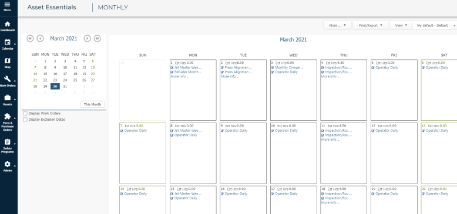This screenshot has height=214, width=457.
Task: Open My default - Default view selector
Action: point(435,25)
